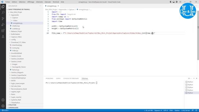
Task: Open the Affichage menu
Action: click(x=31, y=2)
